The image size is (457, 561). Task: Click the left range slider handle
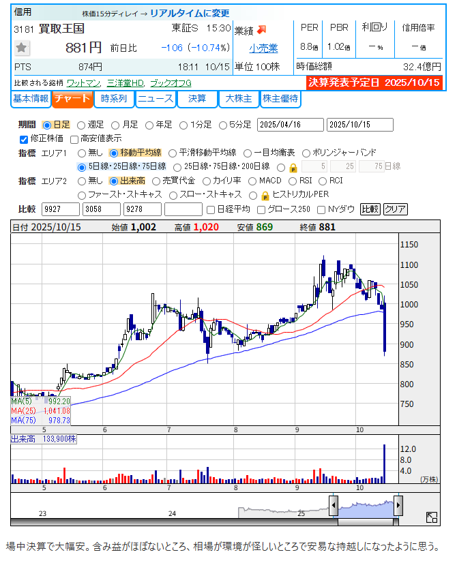(x=333, y=506)
